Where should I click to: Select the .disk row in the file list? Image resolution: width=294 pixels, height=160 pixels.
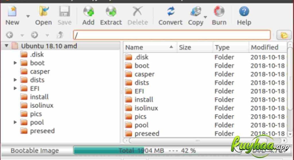[205, 57]
